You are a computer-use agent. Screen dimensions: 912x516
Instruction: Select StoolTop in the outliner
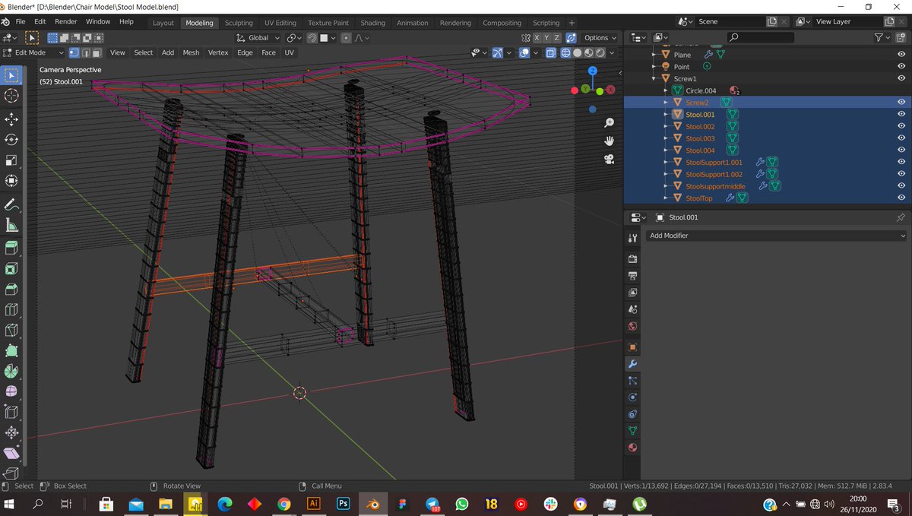(700, 198)
